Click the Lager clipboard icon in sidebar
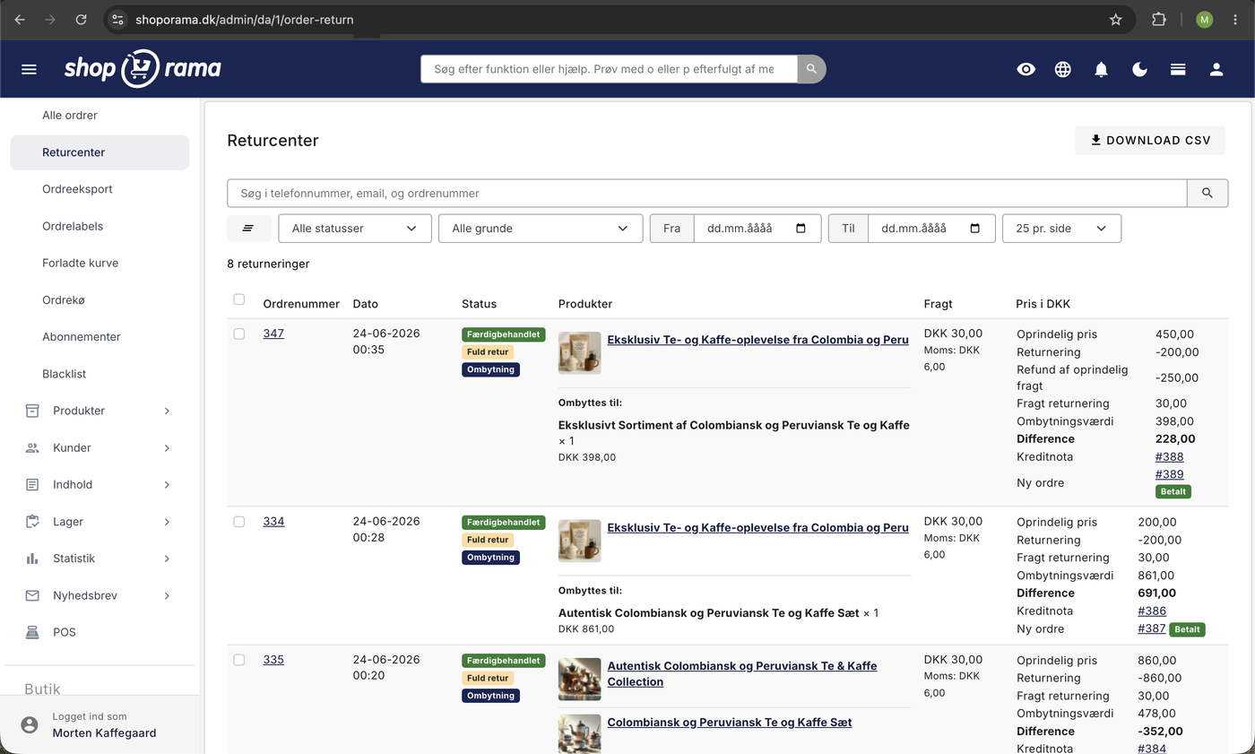This screenshot has height=754, width=1255. click(x=32, y=521)
